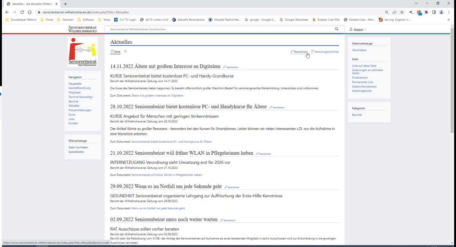Open the browser side panel icon
Viewport: 456px width, 247px height.
coord(434,12)
